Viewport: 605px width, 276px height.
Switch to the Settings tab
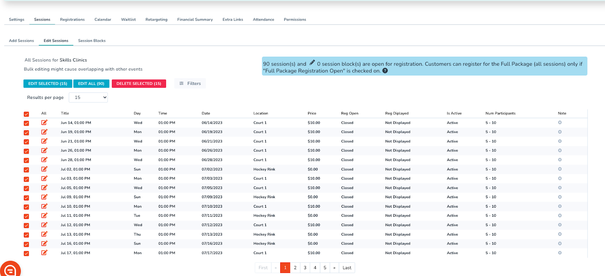(17, 20)
